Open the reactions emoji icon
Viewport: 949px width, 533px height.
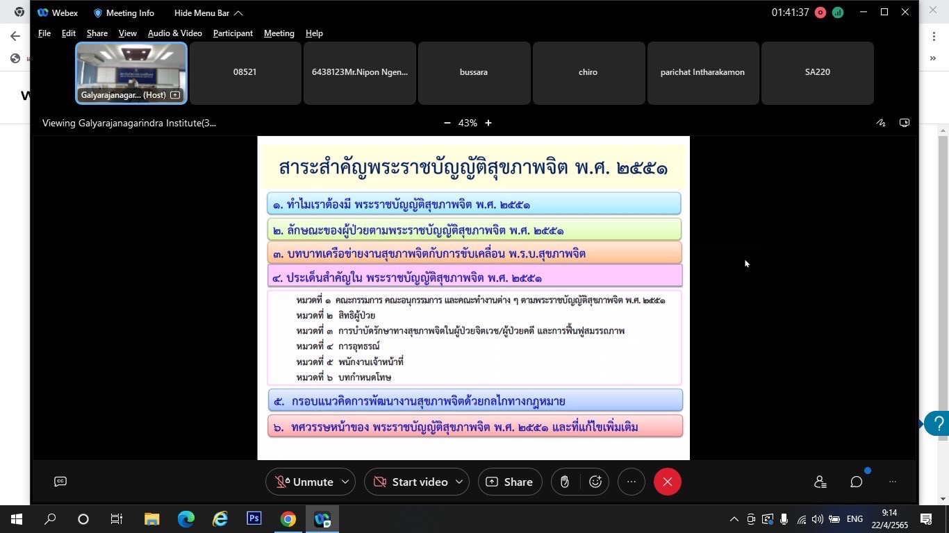pos(595,482)
